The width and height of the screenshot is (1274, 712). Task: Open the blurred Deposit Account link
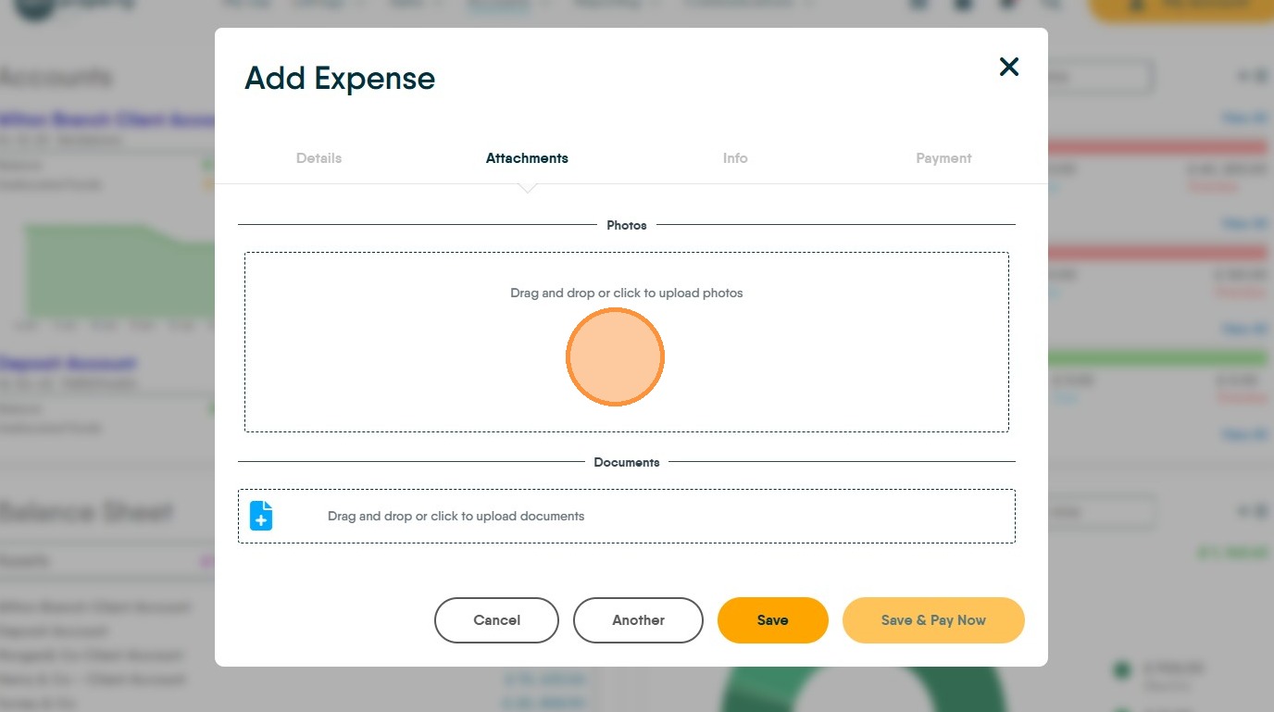(x=68, y=363)
